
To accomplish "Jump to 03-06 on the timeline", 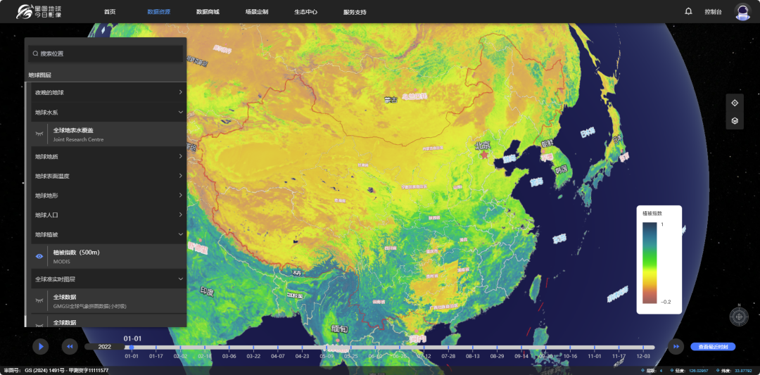I will click(229, 356).
